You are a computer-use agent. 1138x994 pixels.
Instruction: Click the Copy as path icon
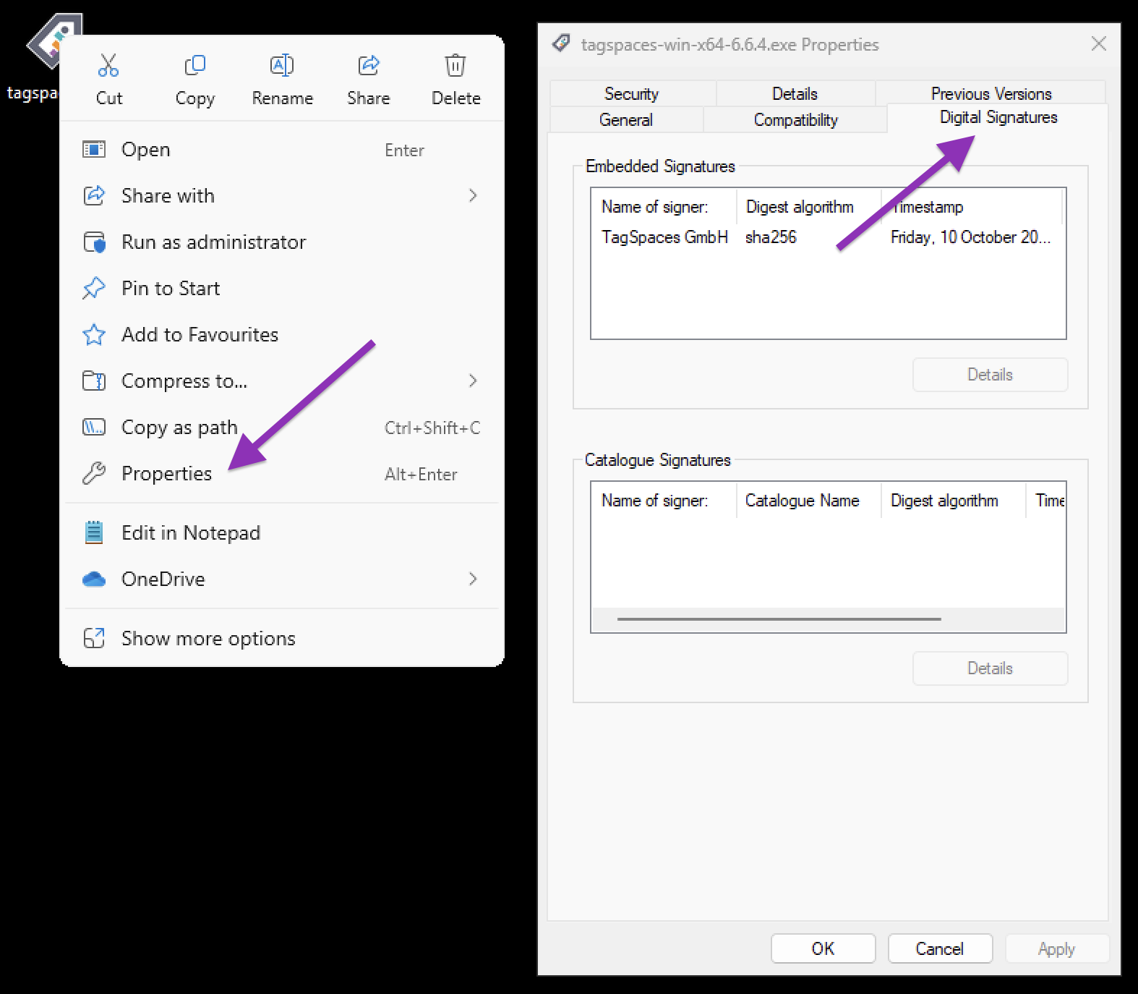tap(94, 427)
